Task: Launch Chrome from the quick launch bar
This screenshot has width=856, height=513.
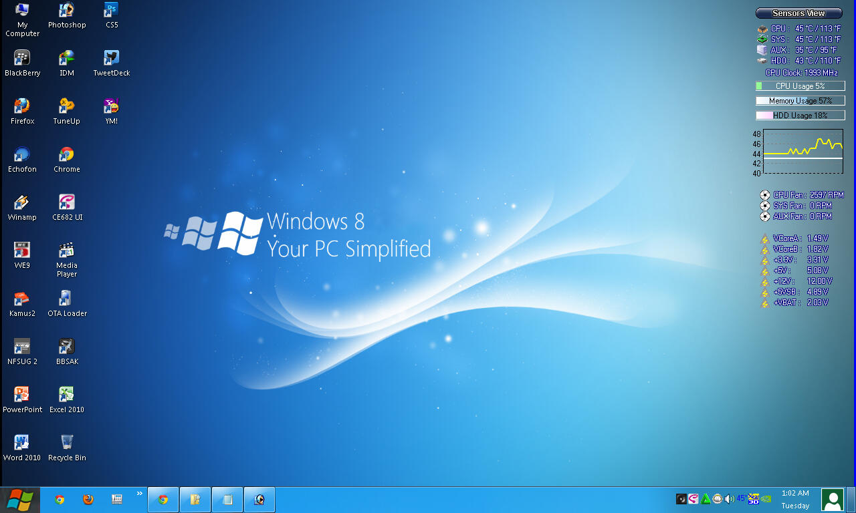Action: pyautogui.click(x=60, y=500)
